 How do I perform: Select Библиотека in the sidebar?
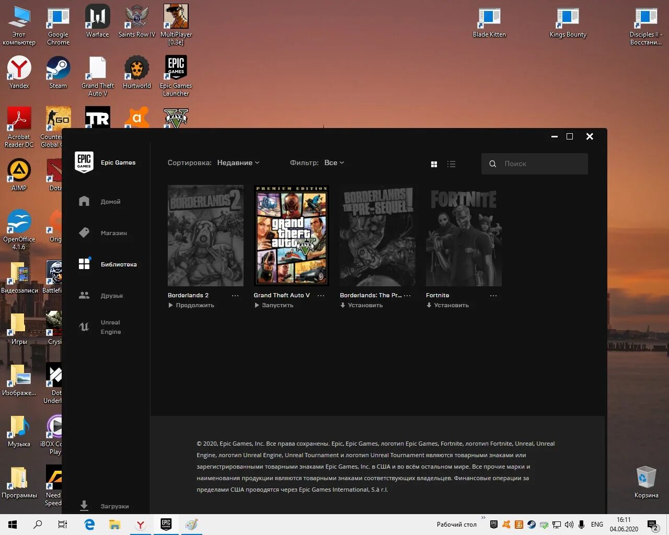[107, 264]
